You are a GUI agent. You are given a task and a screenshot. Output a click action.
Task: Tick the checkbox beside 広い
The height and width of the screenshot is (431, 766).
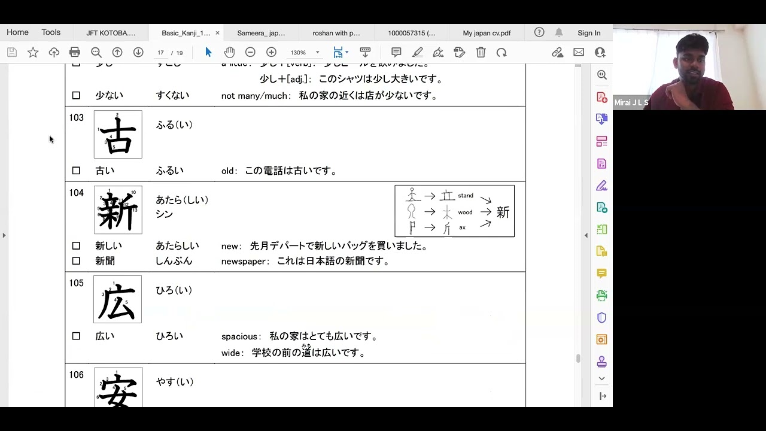point(76,336)
